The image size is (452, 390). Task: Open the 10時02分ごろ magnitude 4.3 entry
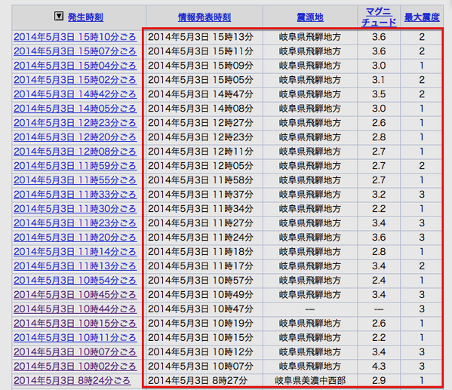click(75, 367)
